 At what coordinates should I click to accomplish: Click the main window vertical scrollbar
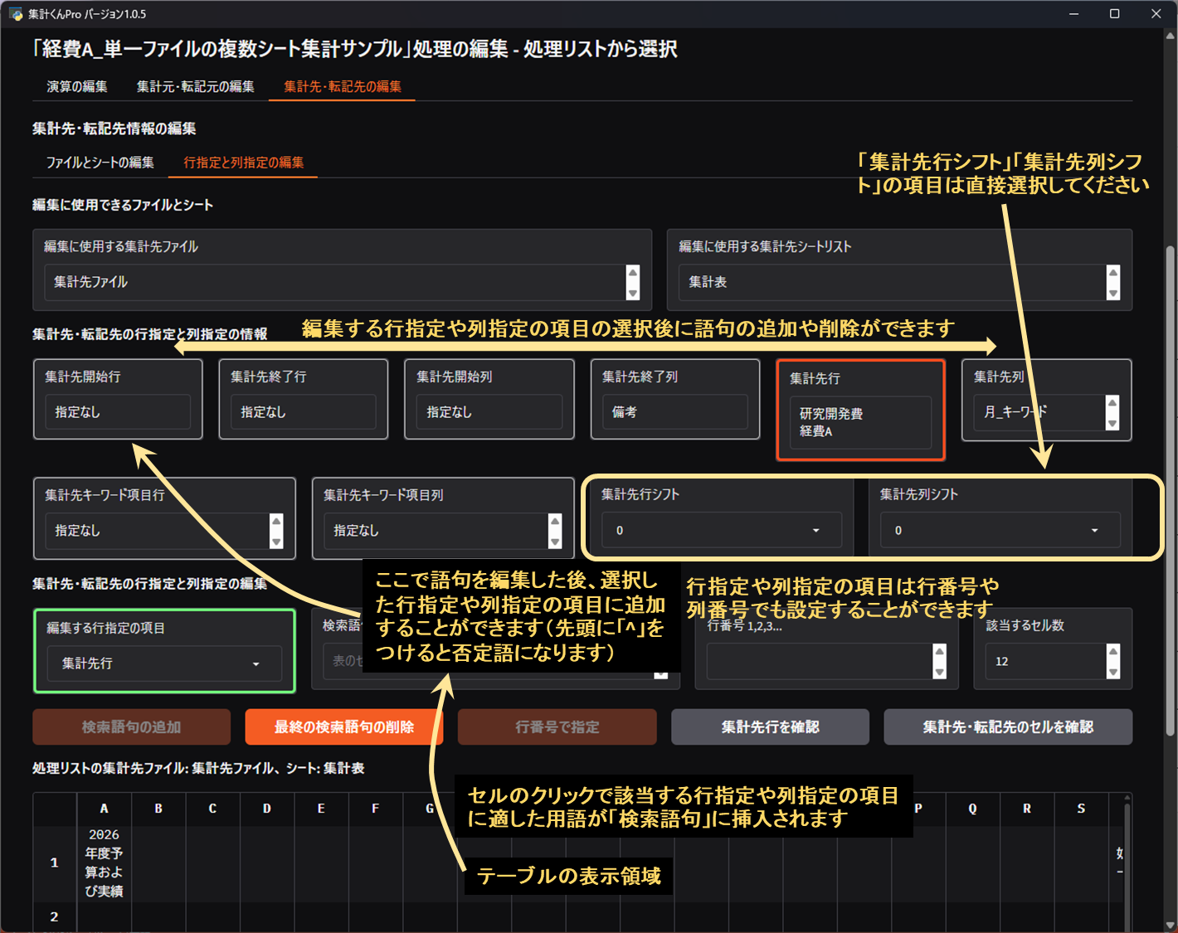point(1171,489)
